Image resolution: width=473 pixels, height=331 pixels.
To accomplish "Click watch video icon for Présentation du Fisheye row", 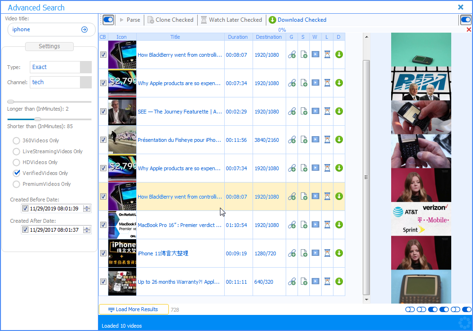I will (x=315, y=139).
